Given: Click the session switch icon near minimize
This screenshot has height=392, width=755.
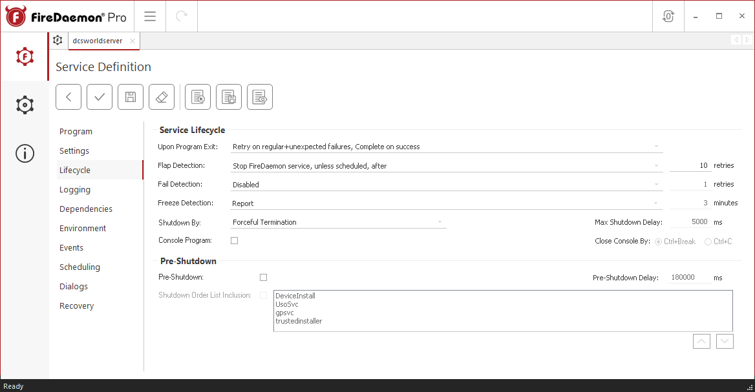Looking at the screenshot, I should [668, 16].
